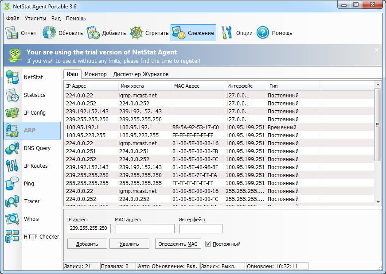The height and width of the screenshot is (274, 386).
Task: Click the vertical scrollbar thumb in ARP table
Action: click(378, 125)
